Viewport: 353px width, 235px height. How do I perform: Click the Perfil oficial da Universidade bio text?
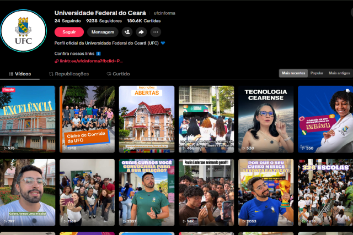tap(106, 43)
